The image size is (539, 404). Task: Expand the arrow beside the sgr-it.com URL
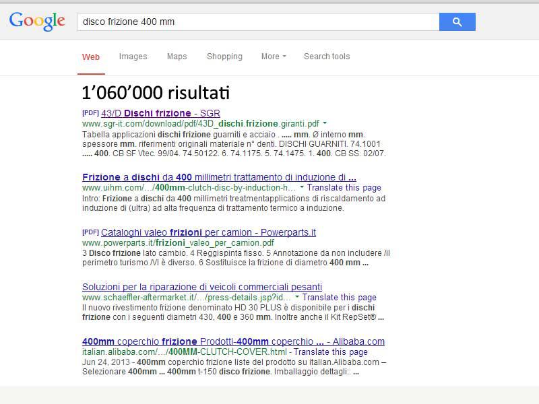(x=325, y=123)
